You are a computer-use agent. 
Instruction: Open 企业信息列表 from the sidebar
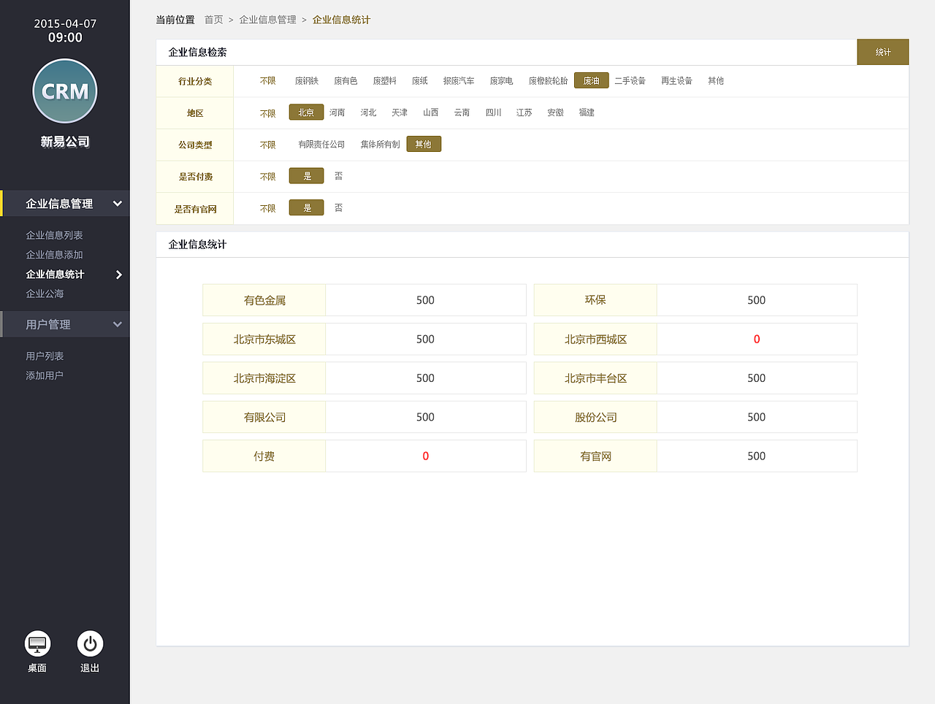54,234
